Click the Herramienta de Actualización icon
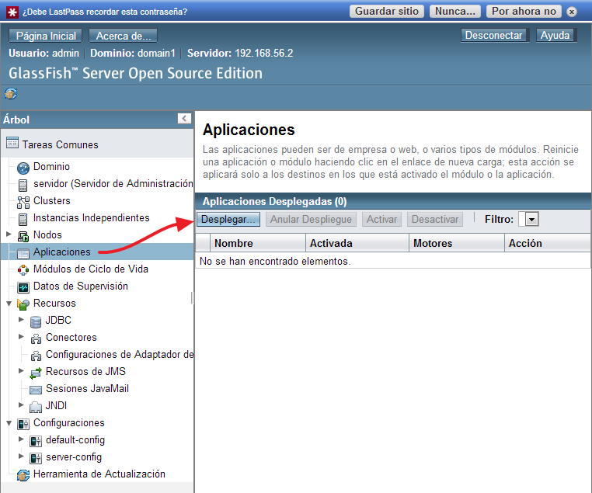 23,474
